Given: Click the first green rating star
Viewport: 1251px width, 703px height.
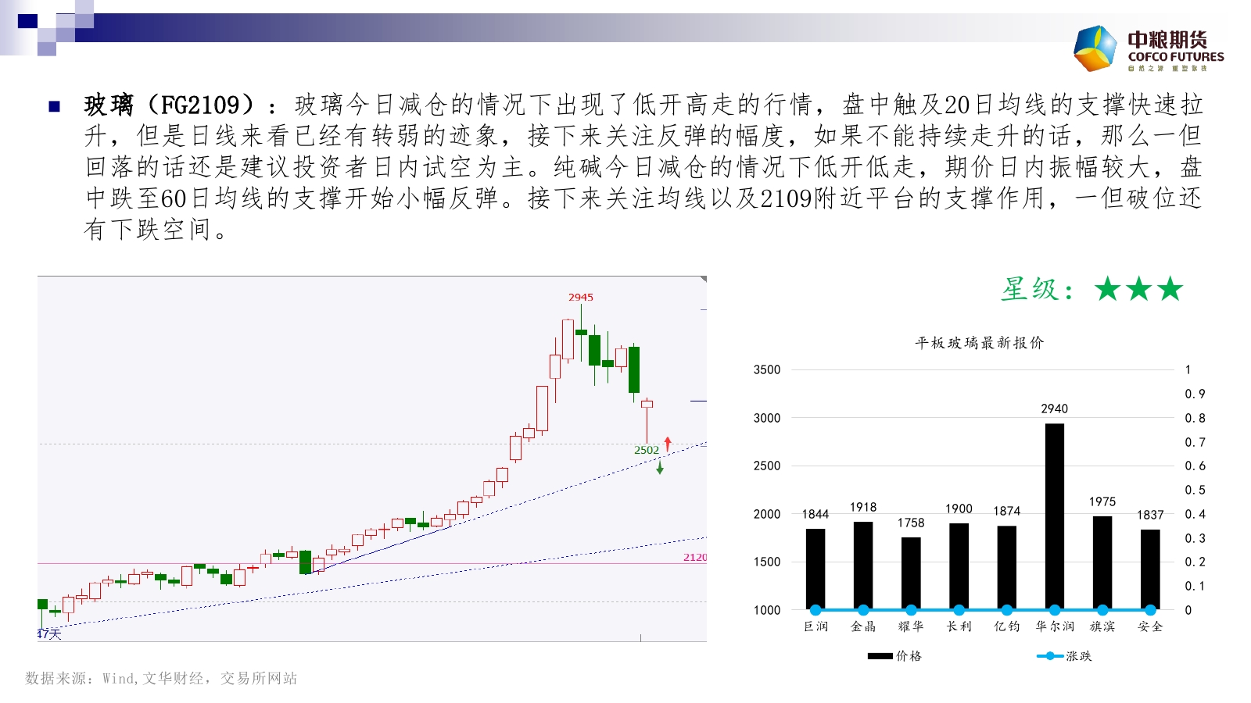Looking at the screenshot, I should tap(1107, 289).
